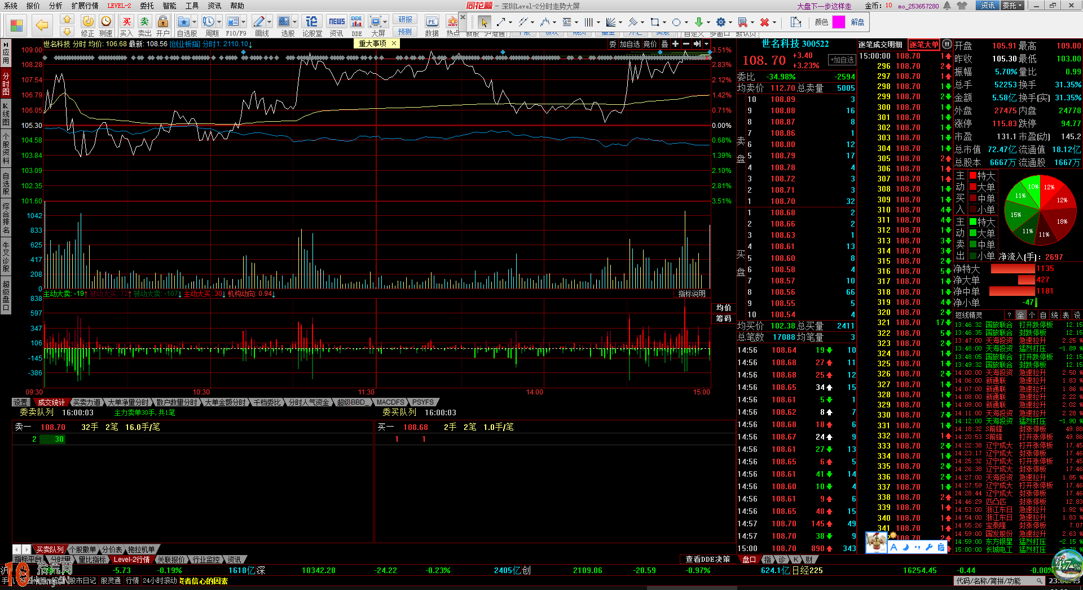Viewport: 1083px width, 590px height.
Task: Open the dropdown arrow after the chart zoom icons
Action: [706, 44]
